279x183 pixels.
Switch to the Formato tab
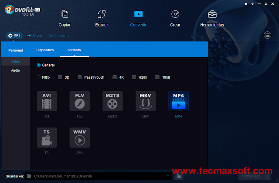click(74, 50)
